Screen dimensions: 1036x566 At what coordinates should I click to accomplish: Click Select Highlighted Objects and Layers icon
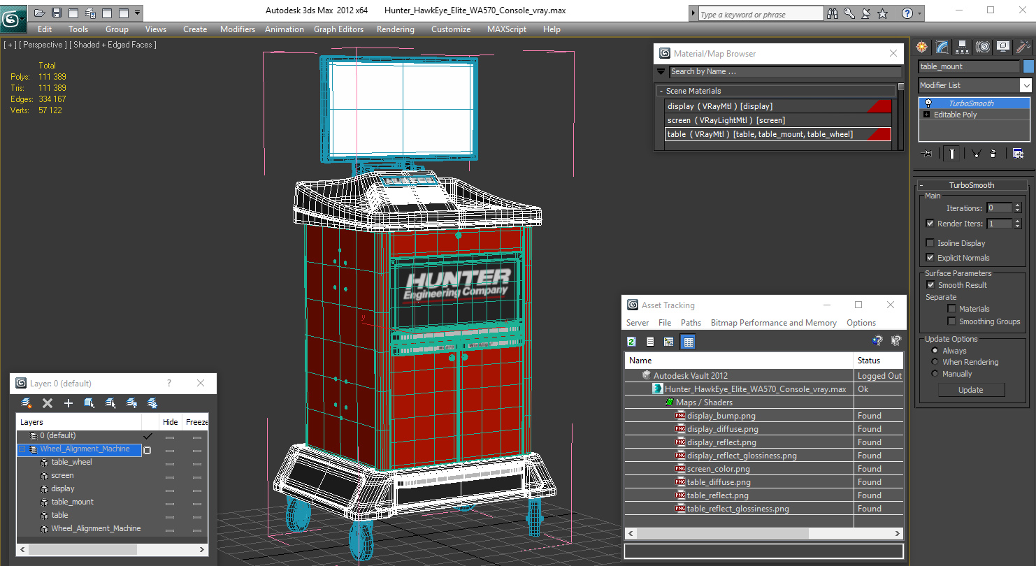click(x=89, y=403)
